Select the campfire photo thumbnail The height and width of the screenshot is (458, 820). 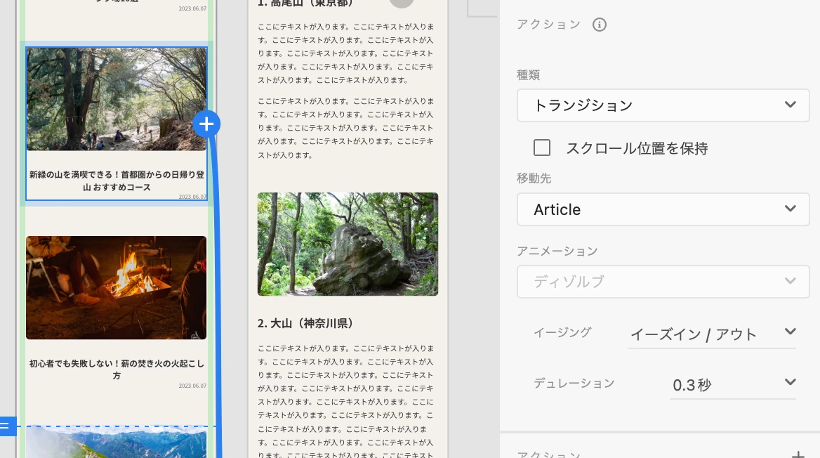116,288
